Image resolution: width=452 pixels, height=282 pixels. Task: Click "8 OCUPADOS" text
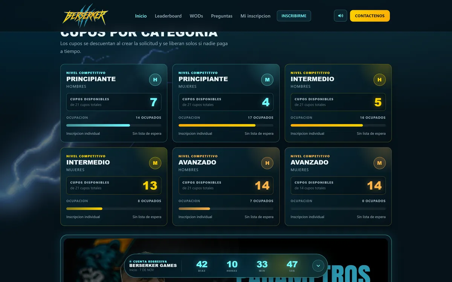pos(150,201)
